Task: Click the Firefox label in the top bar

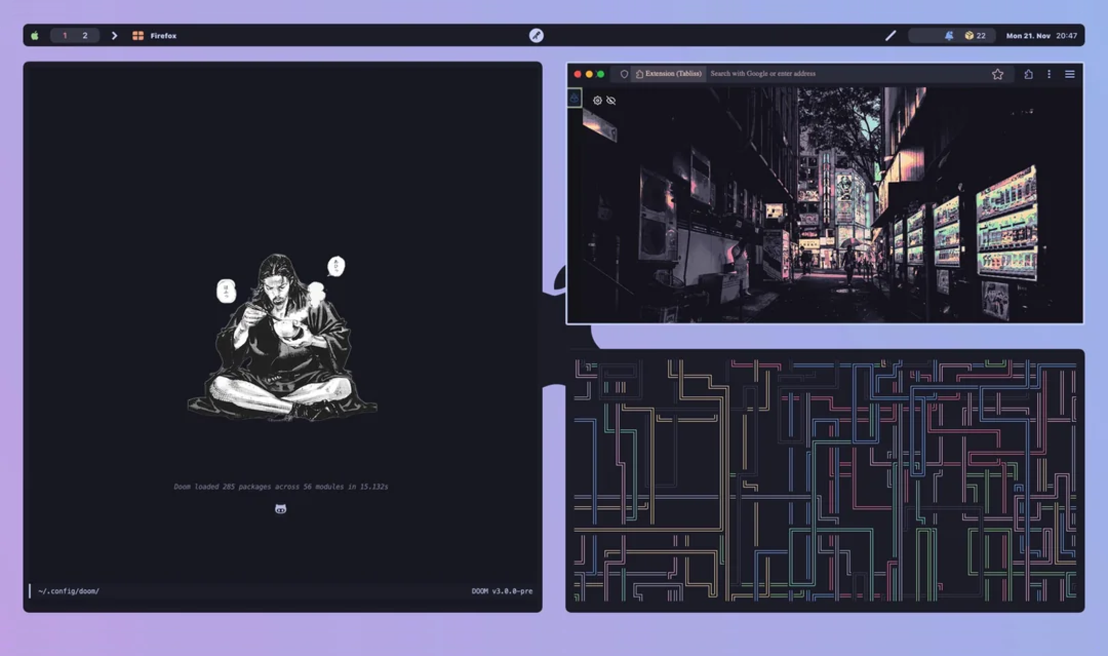Action: coord(163,35)
